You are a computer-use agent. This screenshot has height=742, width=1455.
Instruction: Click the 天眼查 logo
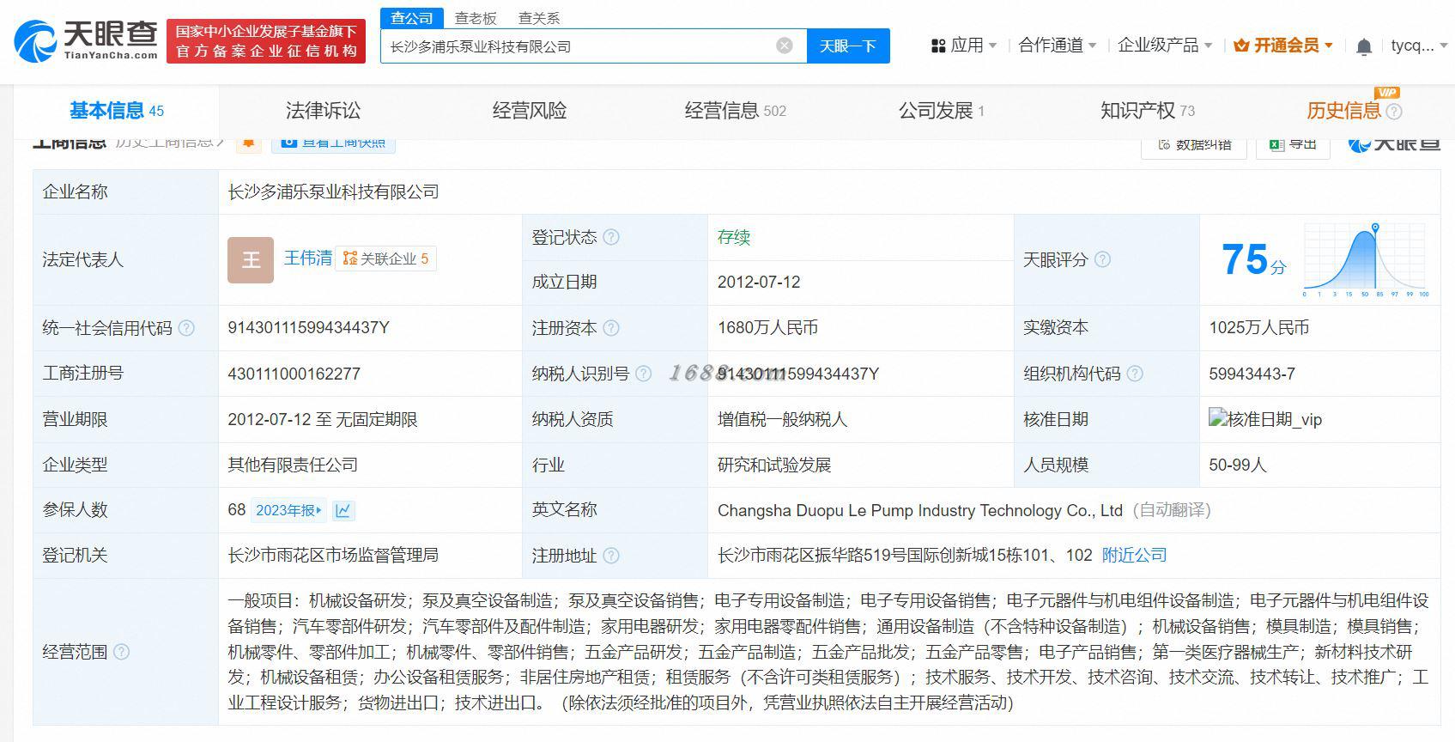86,40
